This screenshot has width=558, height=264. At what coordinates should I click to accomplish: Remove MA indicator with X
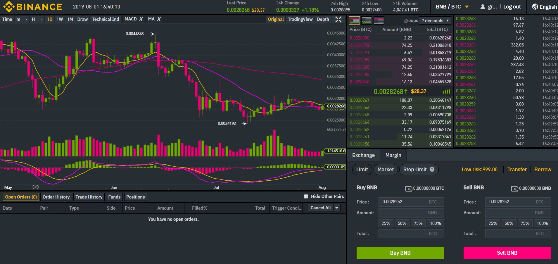point(159,19)
